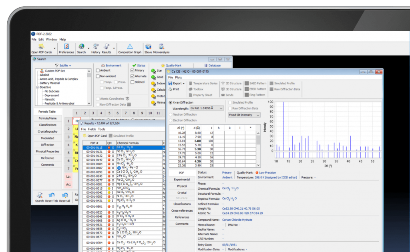Viewport: 410px width, 252px height.
Task: Click the Low-Precision quality mark link
Action: (267, 173)
